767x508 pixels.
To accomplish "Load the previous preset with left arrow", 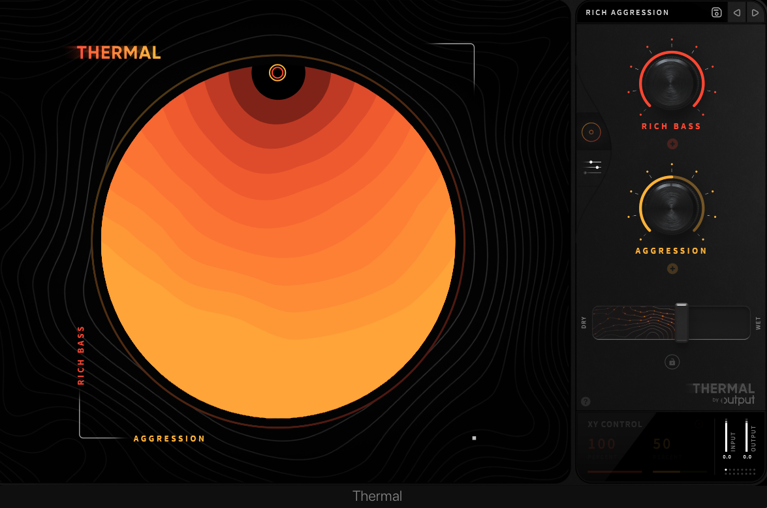I will tap(737, 12).
